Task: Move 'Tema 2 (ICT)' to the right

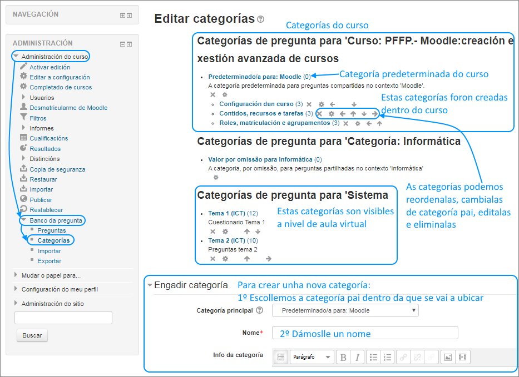Action: pyautogui.click(x=268, y=258)
